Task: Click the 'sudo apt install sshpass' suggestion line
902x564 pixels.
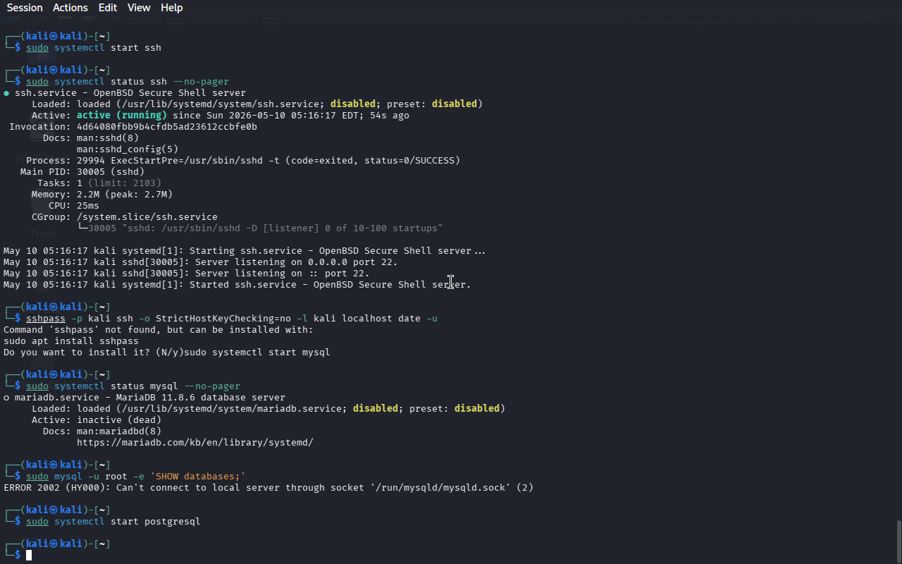Action: (x=71, y=341)
